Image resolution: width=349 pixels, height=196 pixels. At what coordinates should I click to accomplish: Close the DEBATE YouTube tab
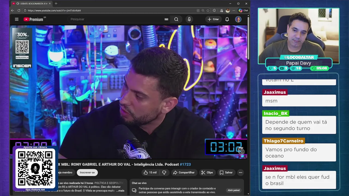point(50,4)
